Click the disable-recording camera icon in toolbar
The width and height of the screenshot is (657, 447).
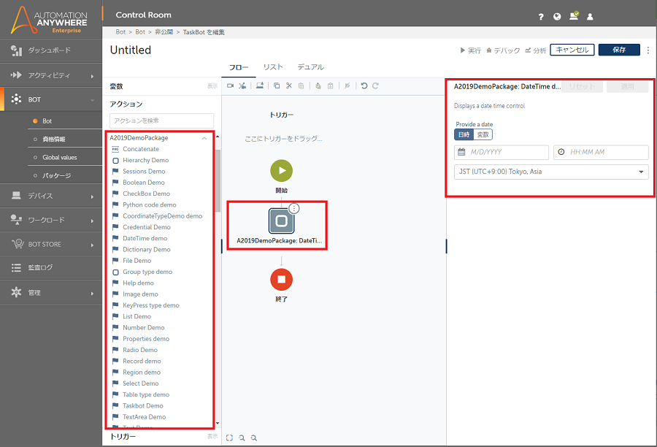pos(242,85)
